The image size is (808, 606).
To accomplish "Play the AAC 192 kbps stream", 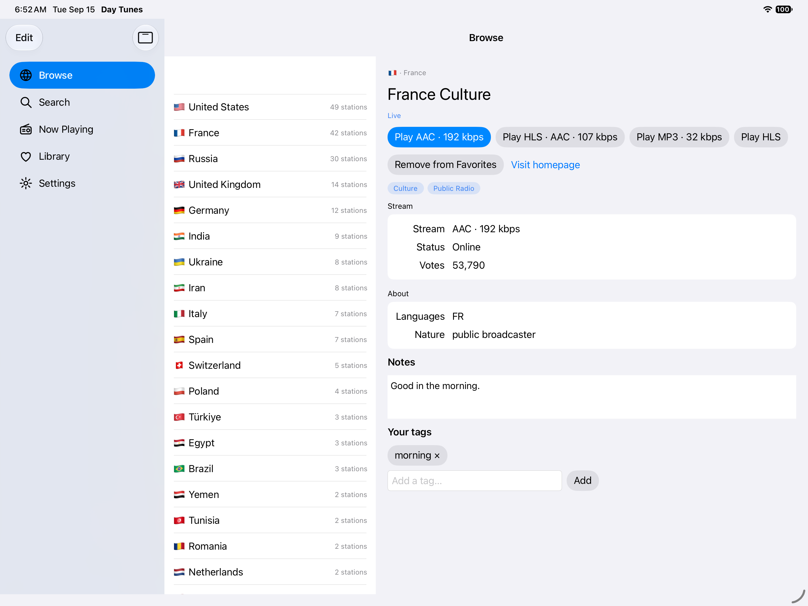I will coord(439,137).
